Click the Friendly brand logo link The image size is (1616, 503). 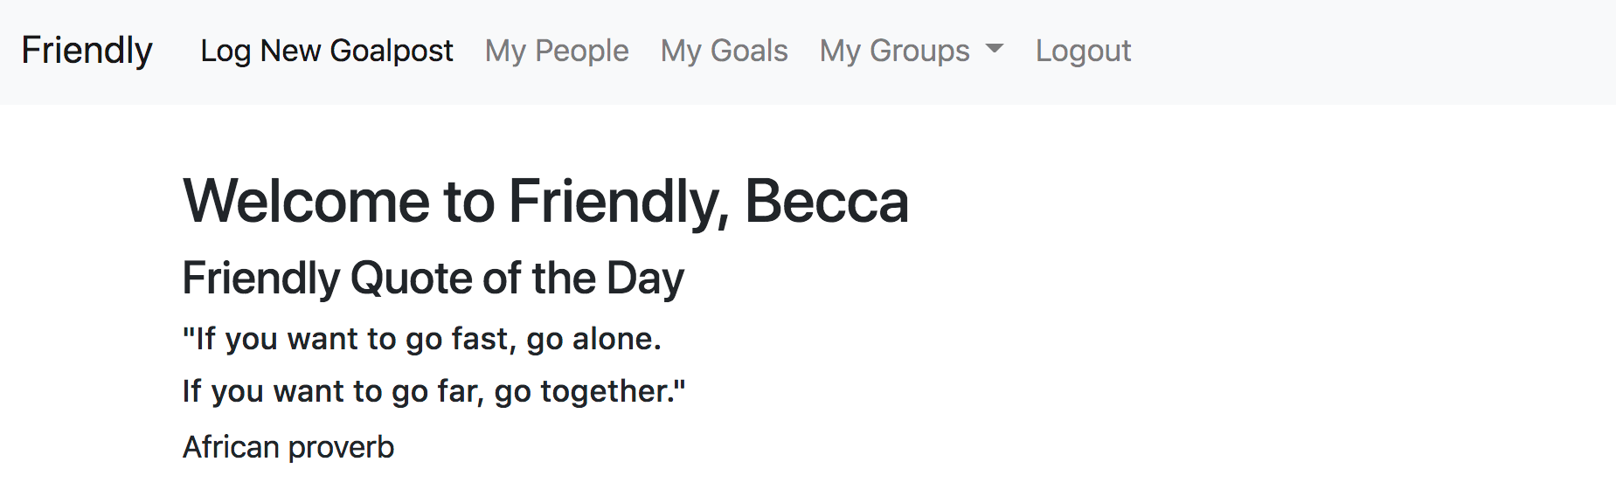[x=87, y=51]
